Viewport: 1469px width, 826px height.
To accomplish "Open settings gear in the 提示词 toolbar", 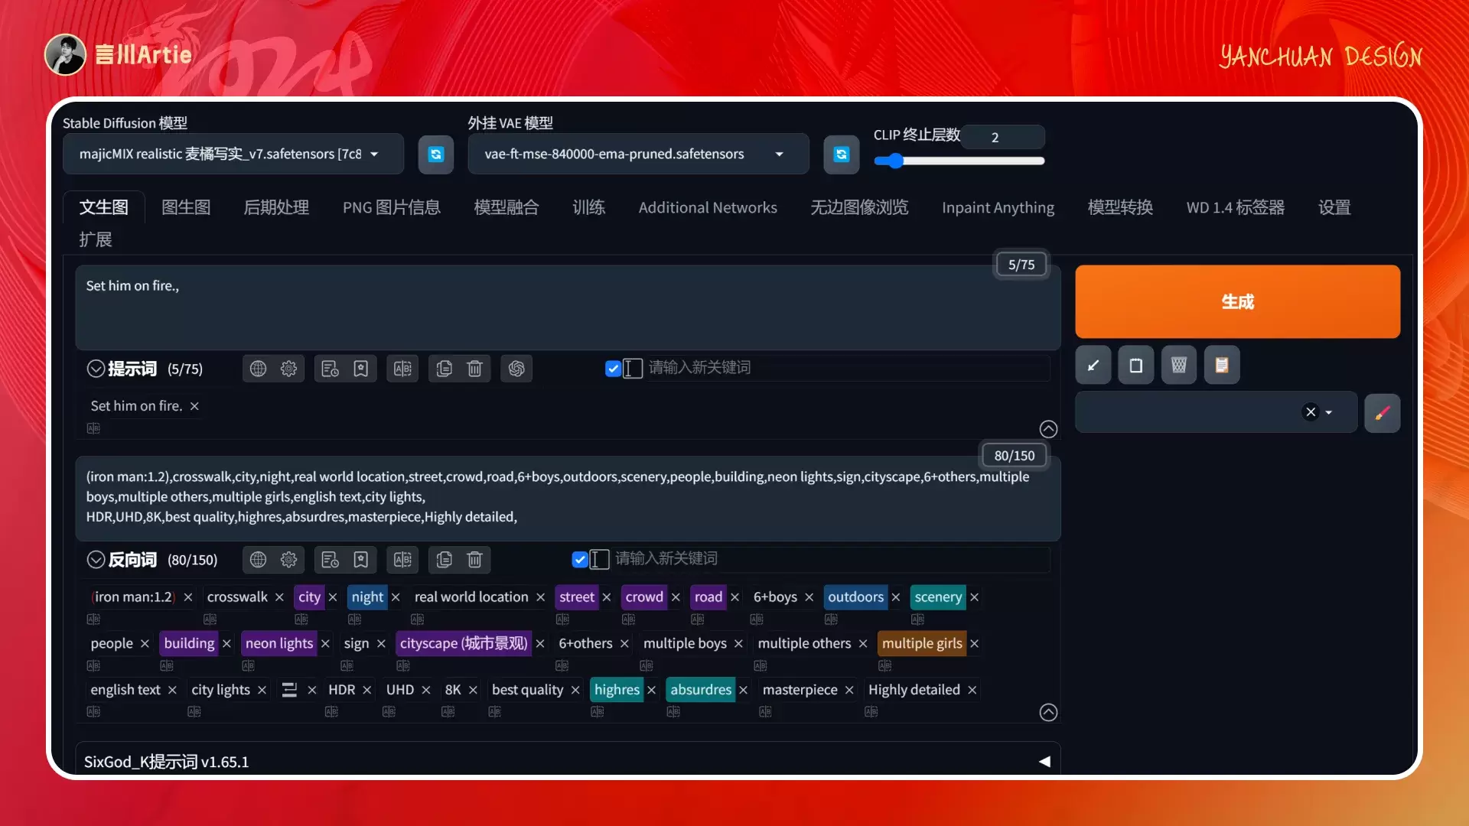I will (288, 369).
